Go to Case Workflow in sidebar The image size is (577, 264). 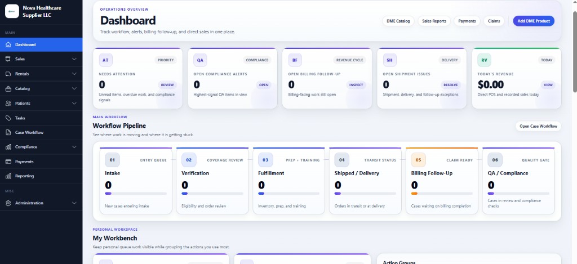[x=41, y=132]
